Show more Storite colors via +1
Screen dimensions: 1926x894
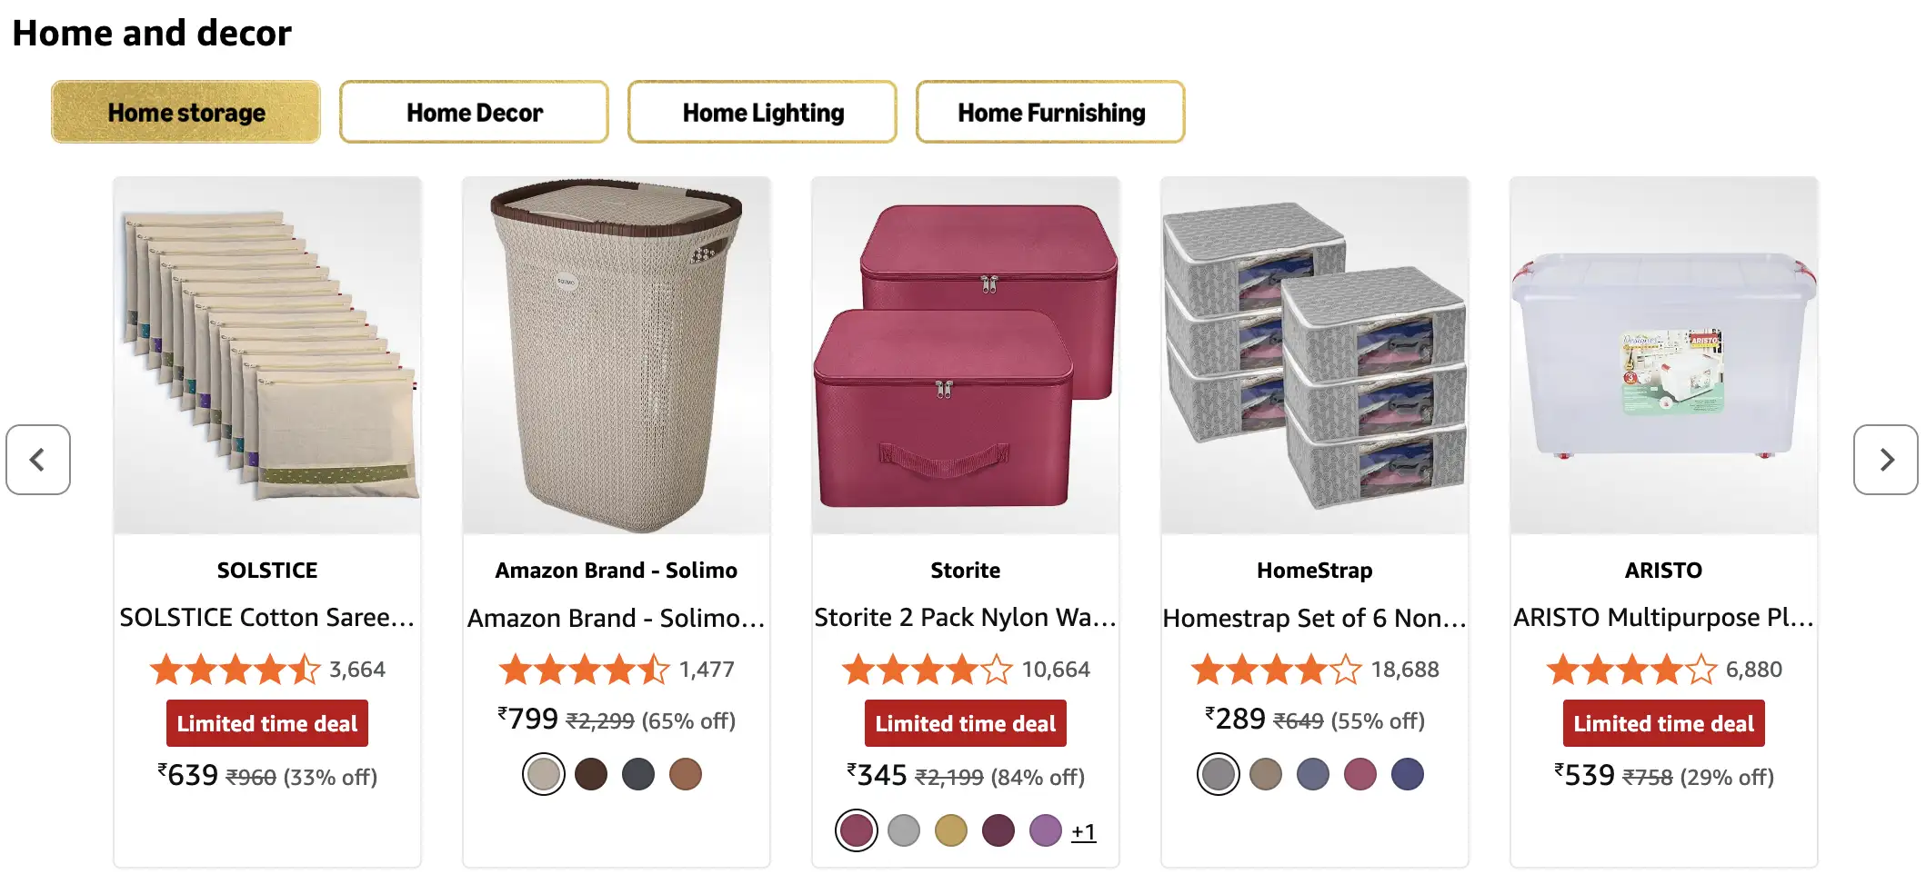(x=1083, y=831)
